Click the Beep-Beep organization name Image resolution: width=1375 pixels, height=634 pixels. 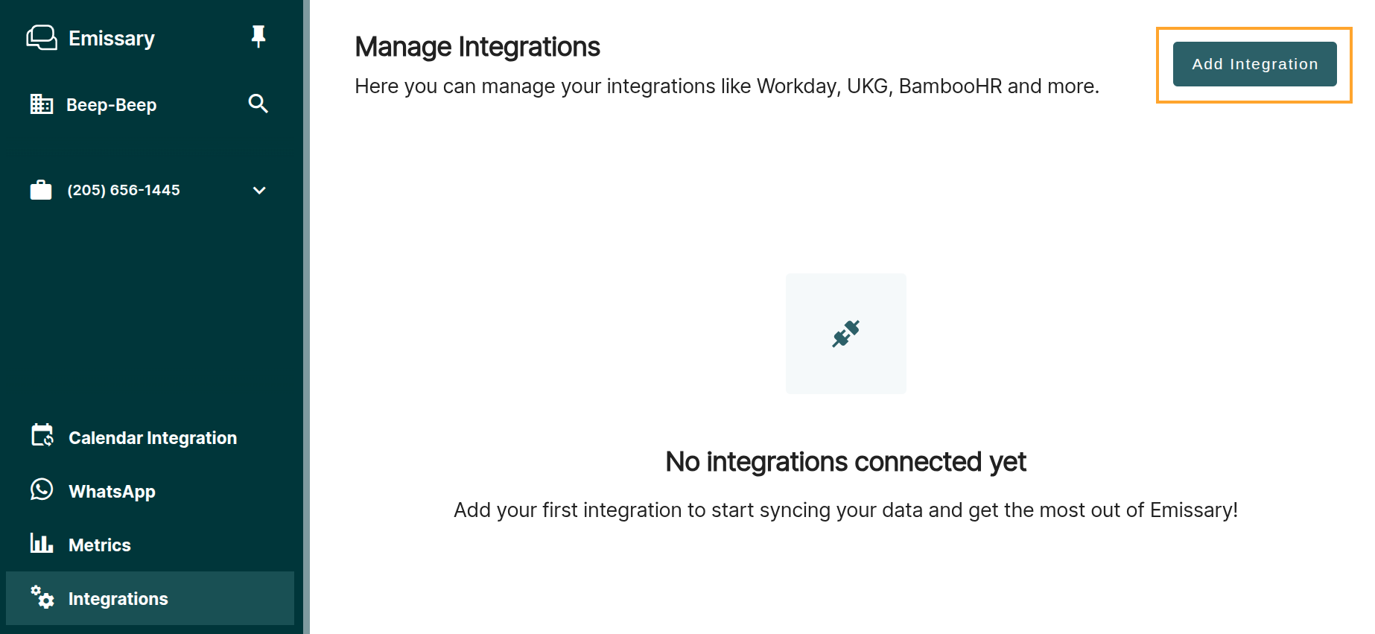coord(112,105)
